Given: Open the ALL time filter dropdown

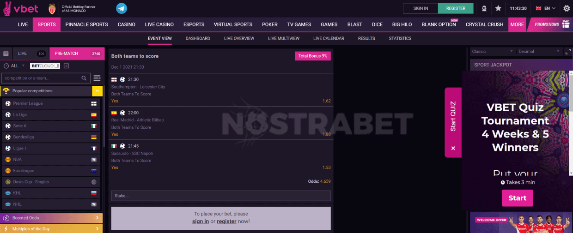Looking at the screenshot, I should 14,66.
